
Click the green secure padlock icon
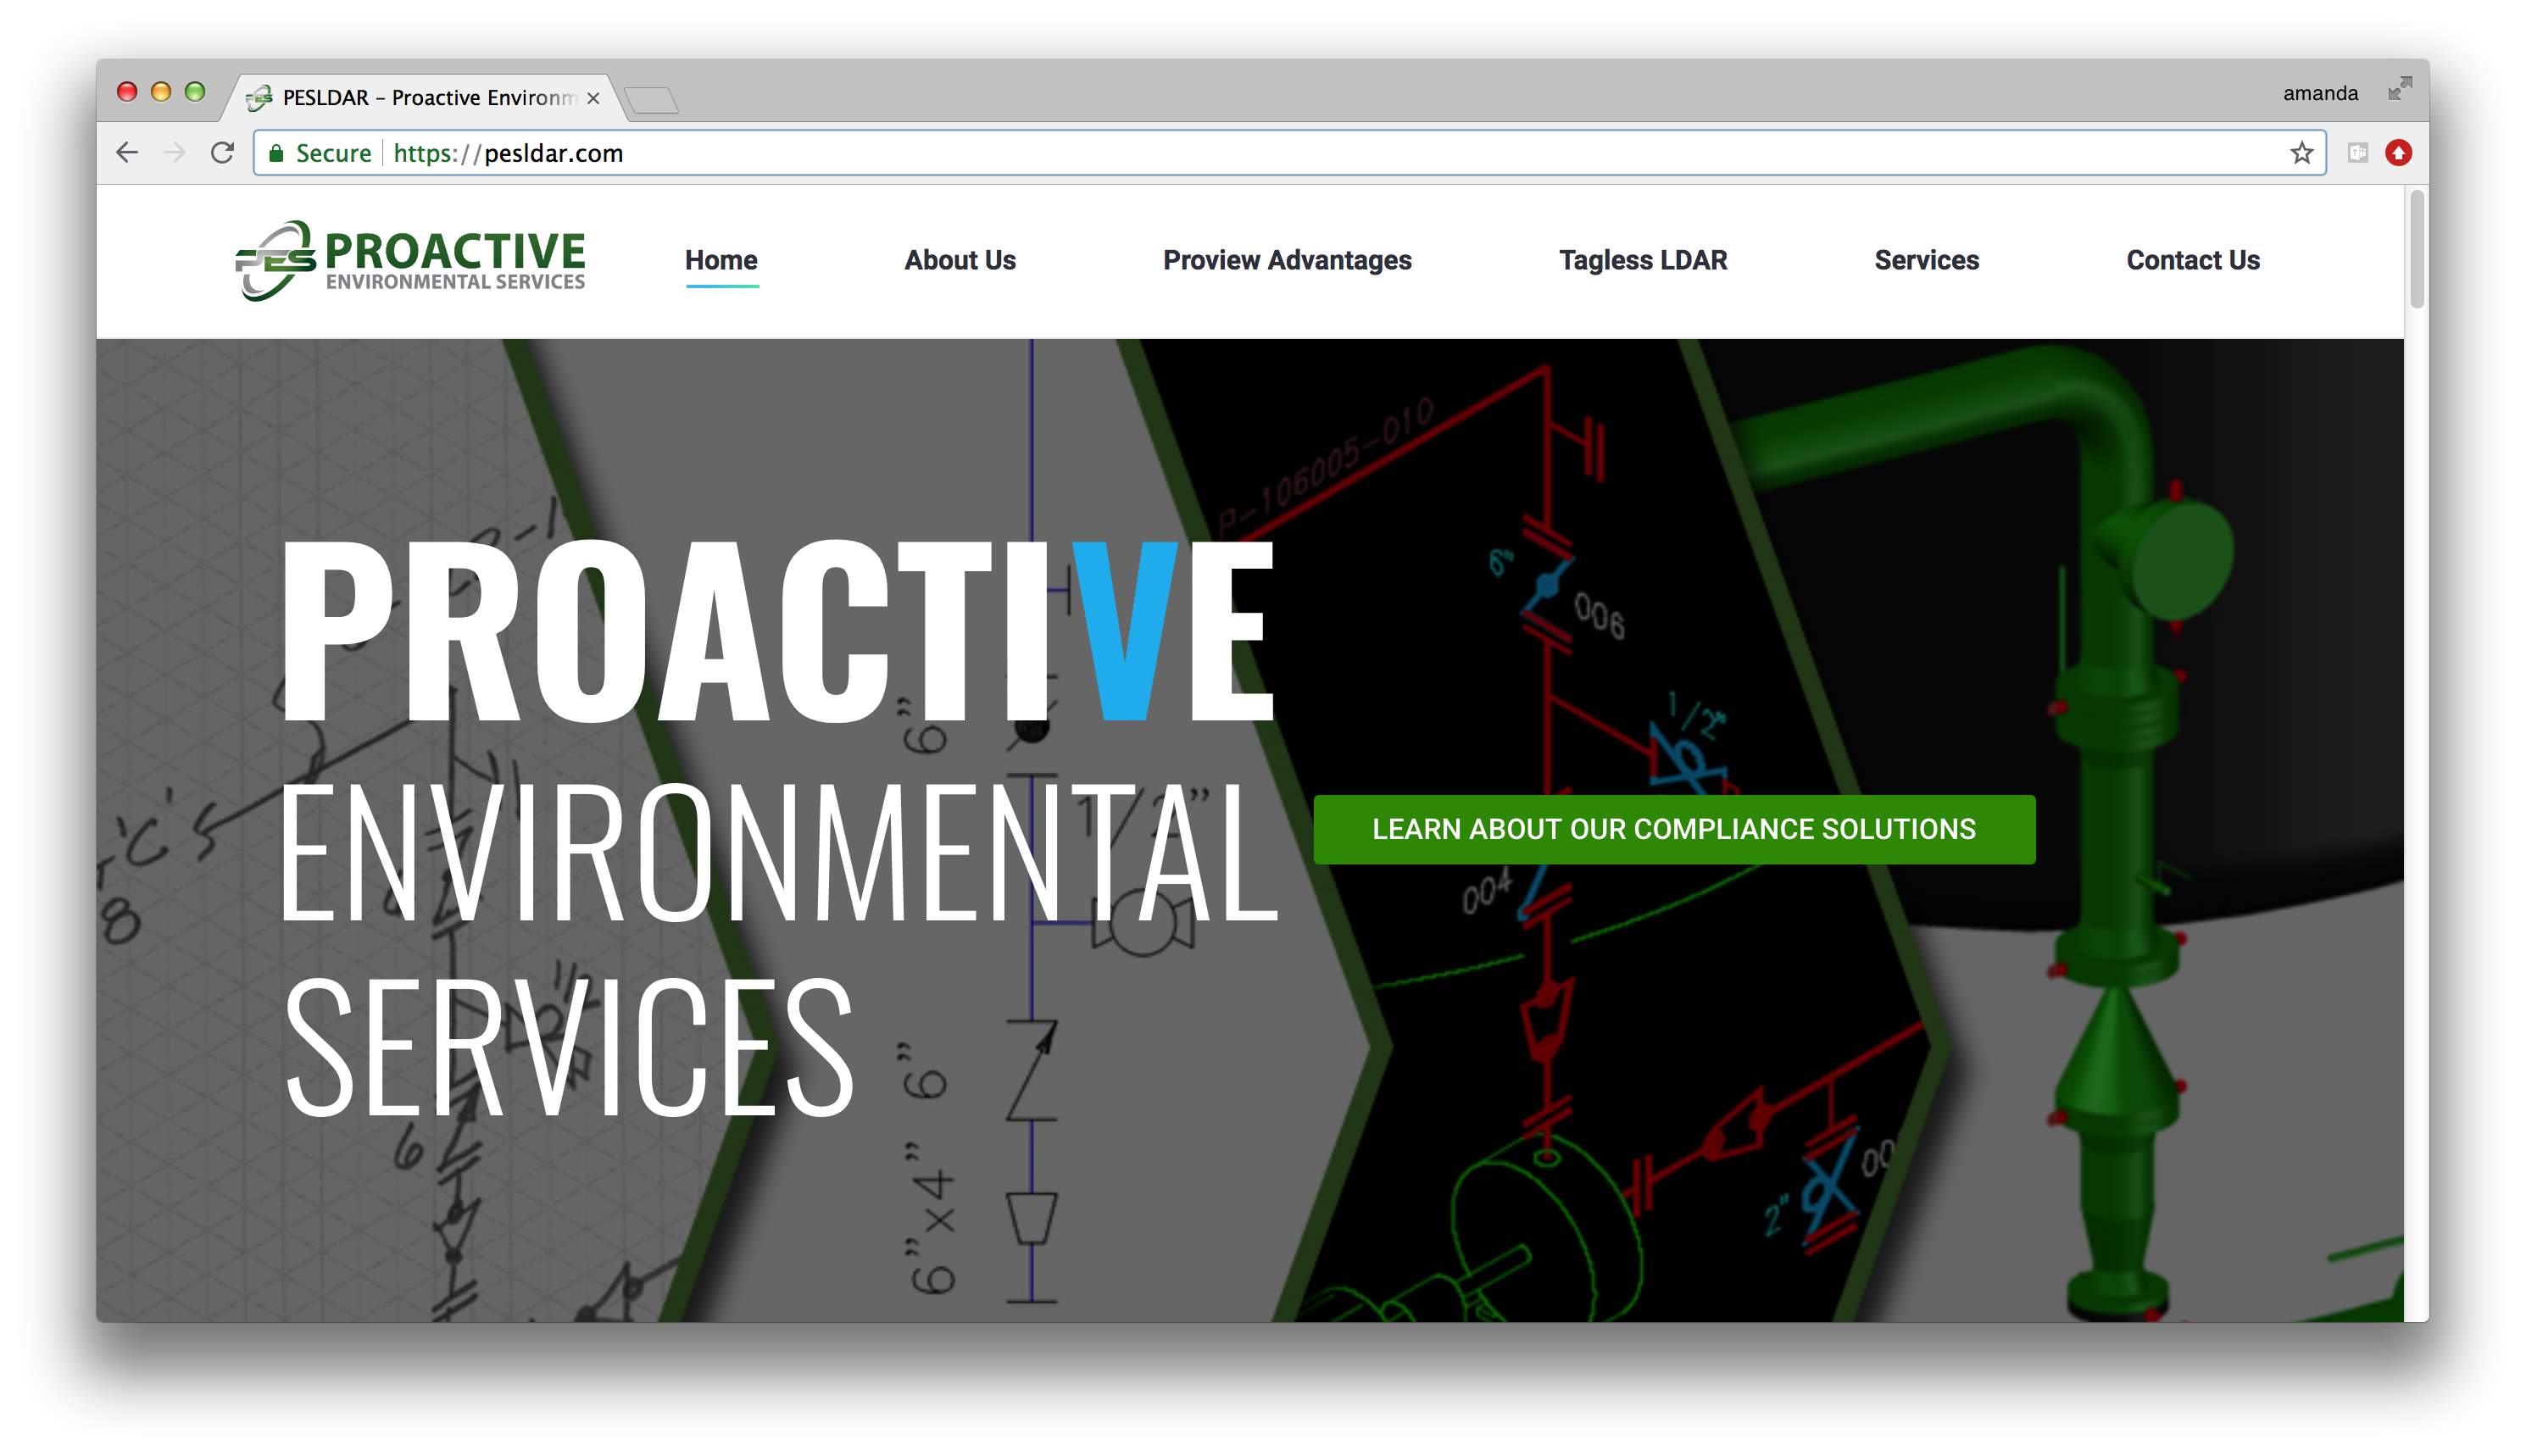(276, 153)
